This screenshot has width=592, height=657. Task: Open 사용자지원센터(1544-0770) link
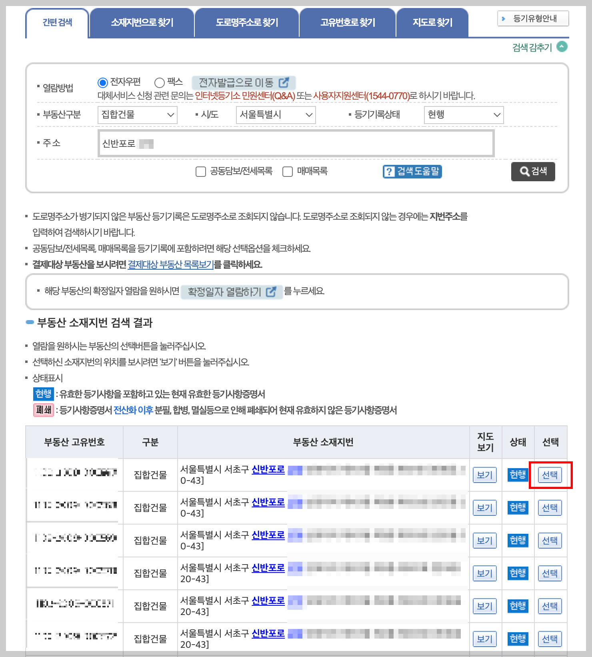(x=361, y=96)
